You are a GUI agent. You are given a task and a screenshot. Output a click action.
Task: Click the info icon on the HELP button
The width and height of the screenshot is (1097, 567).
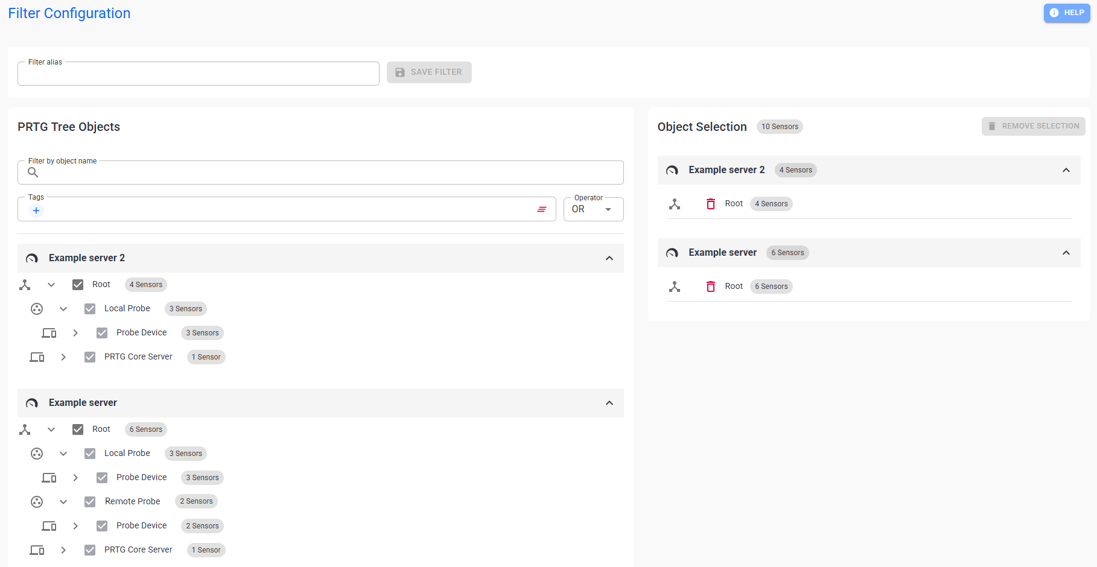click(1054, 13)
